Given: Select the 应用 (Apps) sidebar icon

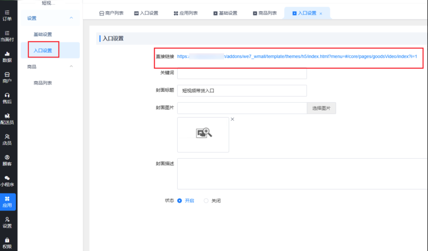Looking at the screenshot, I should tap(7, 202).
